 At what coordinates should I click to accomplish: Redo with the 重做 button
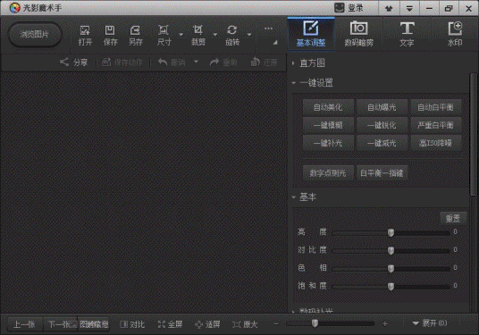(x=223, y=63)
